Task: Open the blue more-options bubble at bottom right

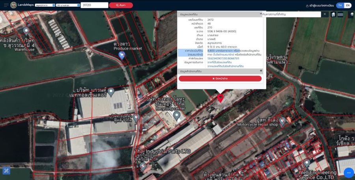Action: (x=349, y=173)
